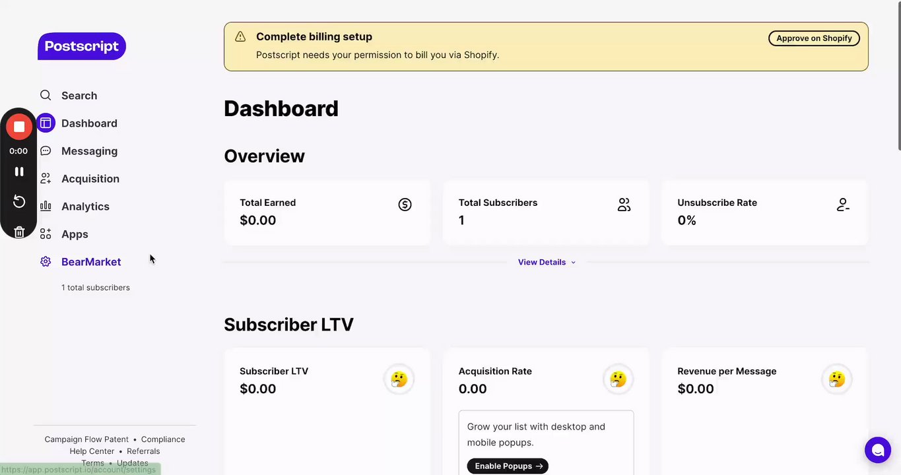901x475 pixels.
Task: Click the Acquisition person-plus icon
Action: tap(46, 179)
